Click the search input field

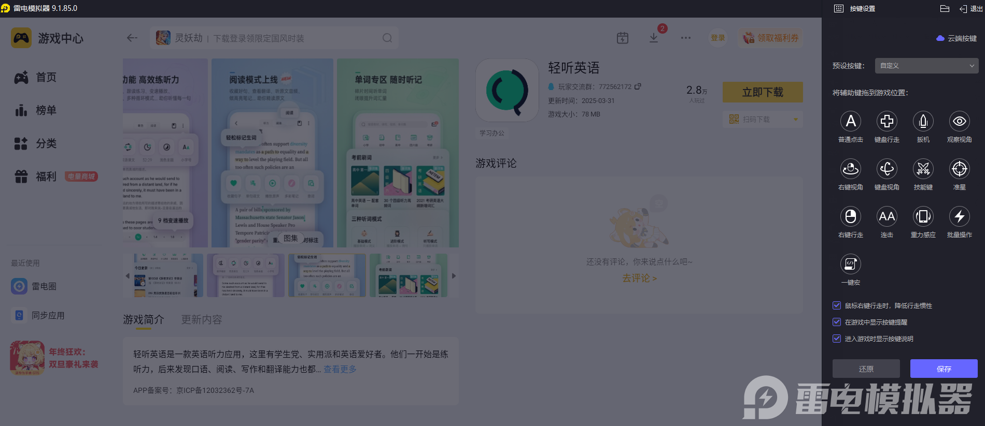[274, 38]
